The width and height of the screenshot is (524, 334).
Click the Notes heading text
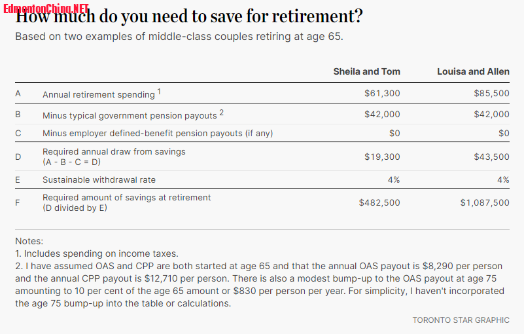(29, 241)
